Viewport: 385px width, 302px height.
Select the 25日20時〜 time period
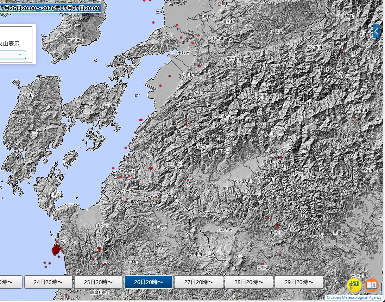coord(99,282)
